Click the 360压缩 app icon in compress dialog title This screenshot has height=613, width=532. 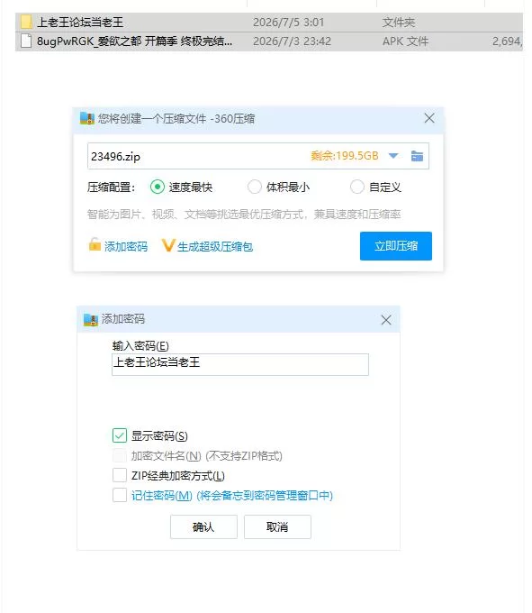click(87, 118)
